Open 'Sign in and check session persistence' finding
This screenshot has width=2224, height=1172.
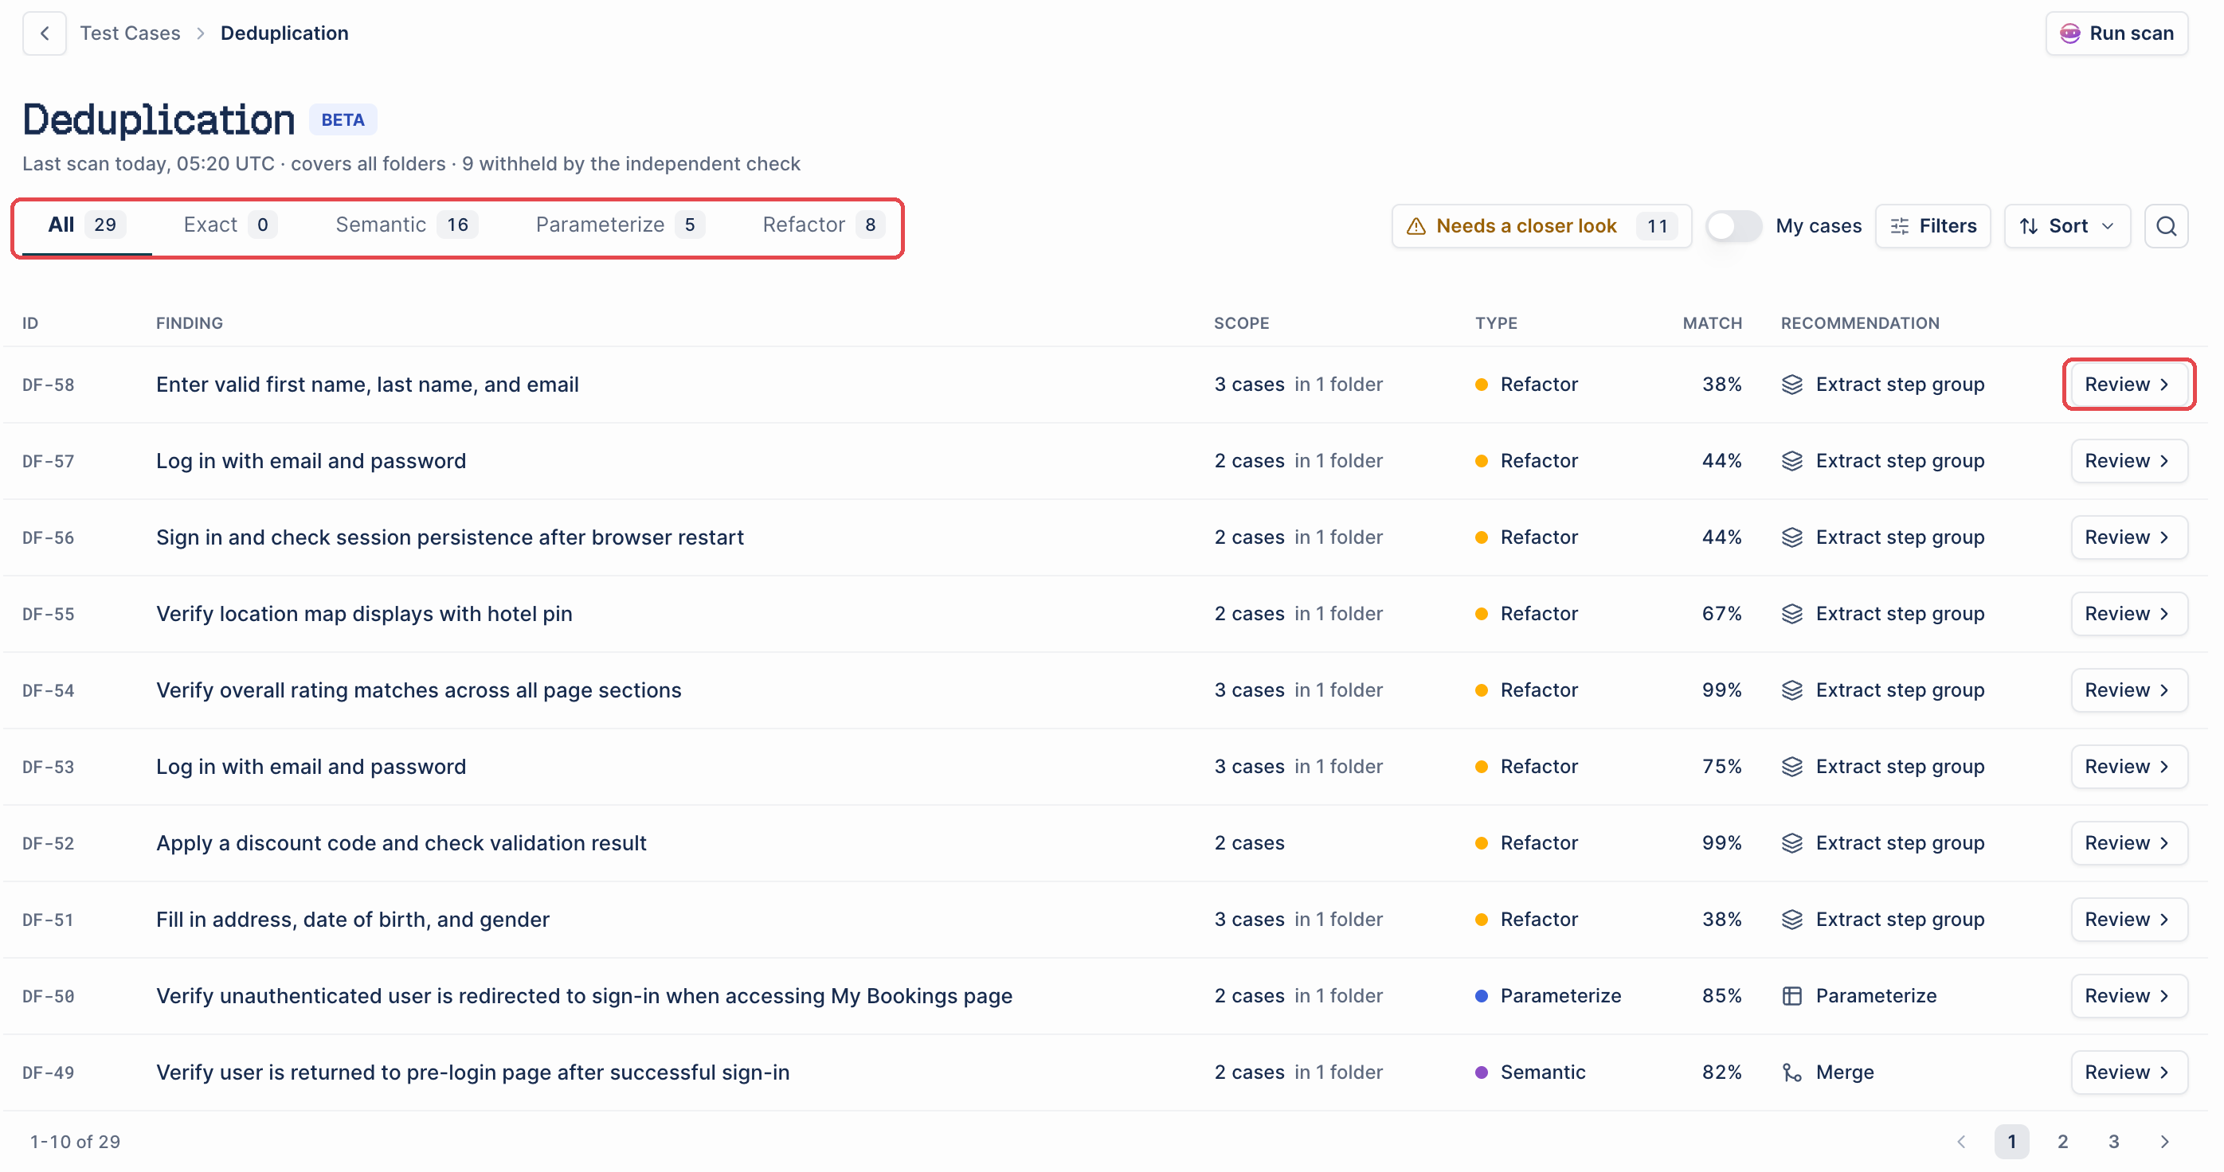pyautogui.click(x=449, y=537)
